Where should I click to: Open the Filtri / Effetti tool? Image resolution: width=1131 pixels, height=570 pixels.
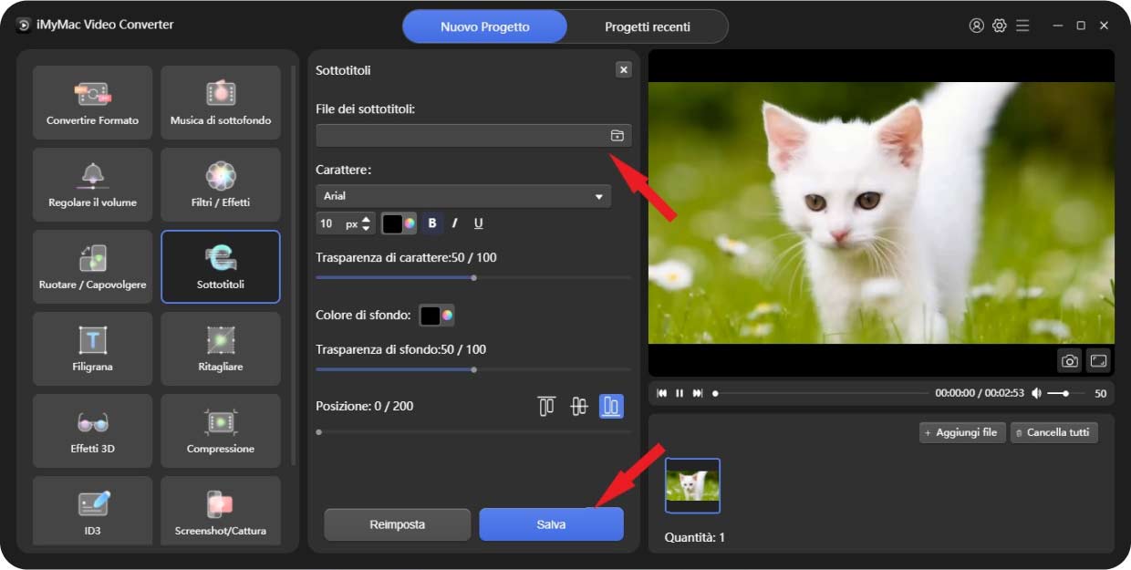(x=221, y=184)
